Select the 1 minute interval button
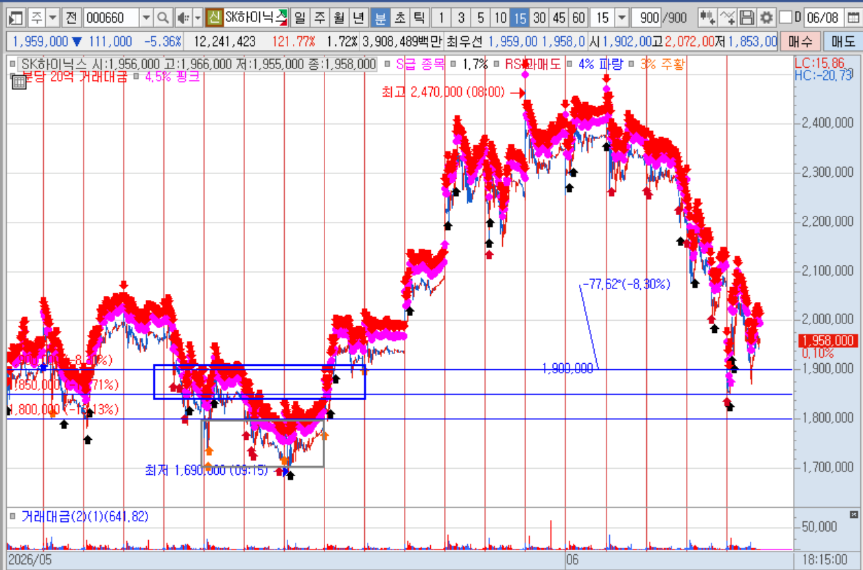Image resolution: width=863 pixels, height=570 pixels. [442, 17]
